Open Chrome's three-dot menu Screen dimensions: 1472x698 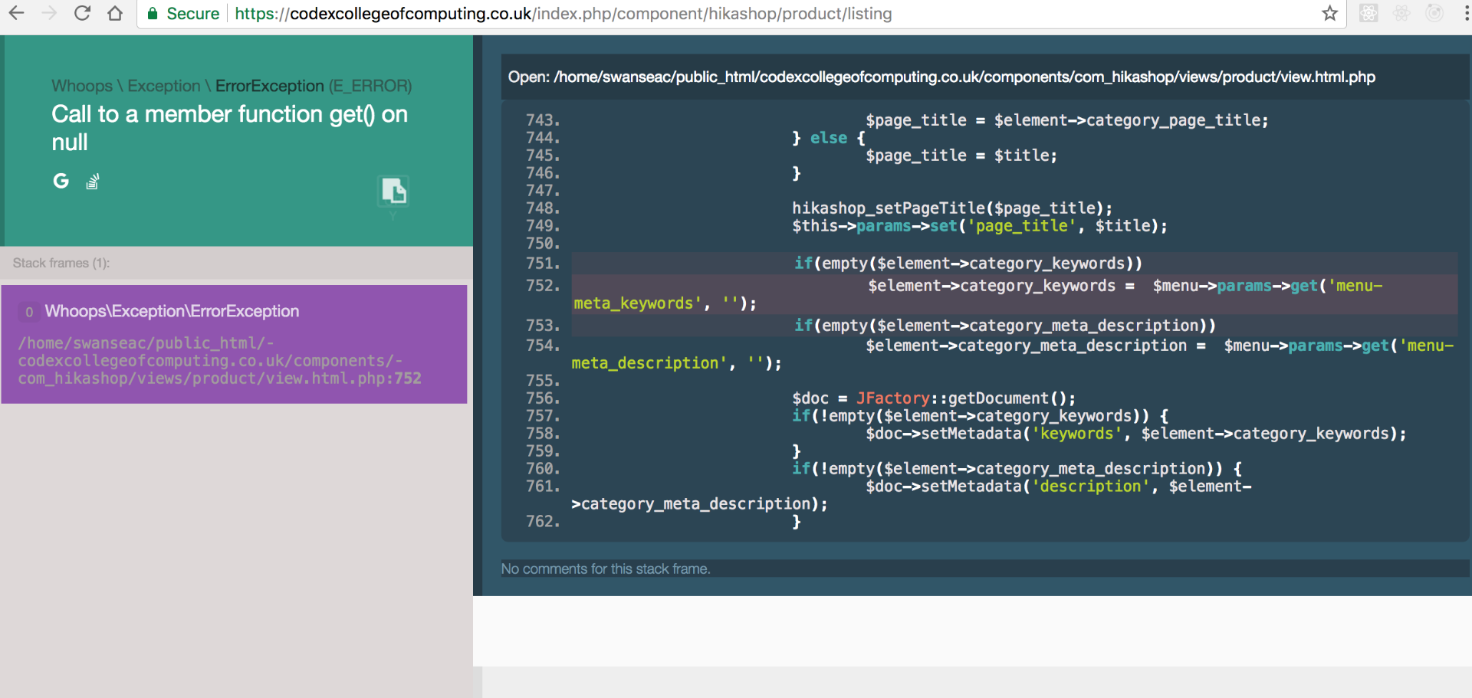tap(1466, 13)
